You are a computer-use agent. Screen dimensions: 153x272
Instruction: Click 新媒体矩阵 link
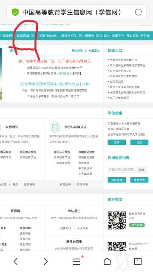pyautogui.click(x=49, y=74)
